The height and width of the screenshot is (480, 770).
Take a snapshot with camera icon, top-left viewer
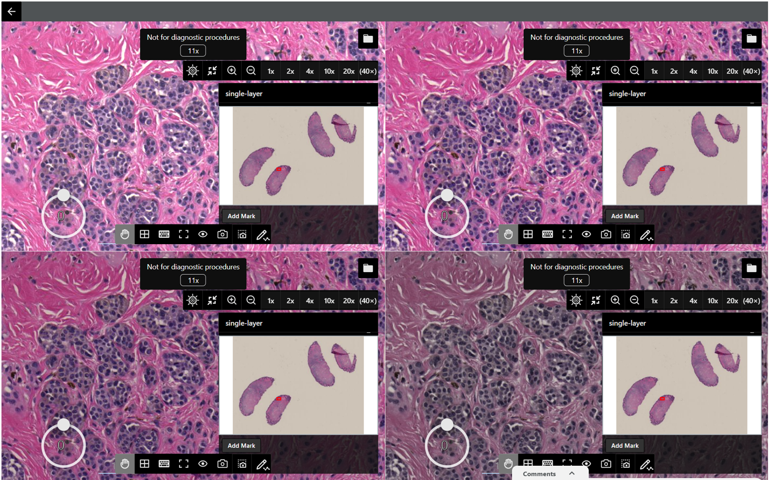(223, 234)
